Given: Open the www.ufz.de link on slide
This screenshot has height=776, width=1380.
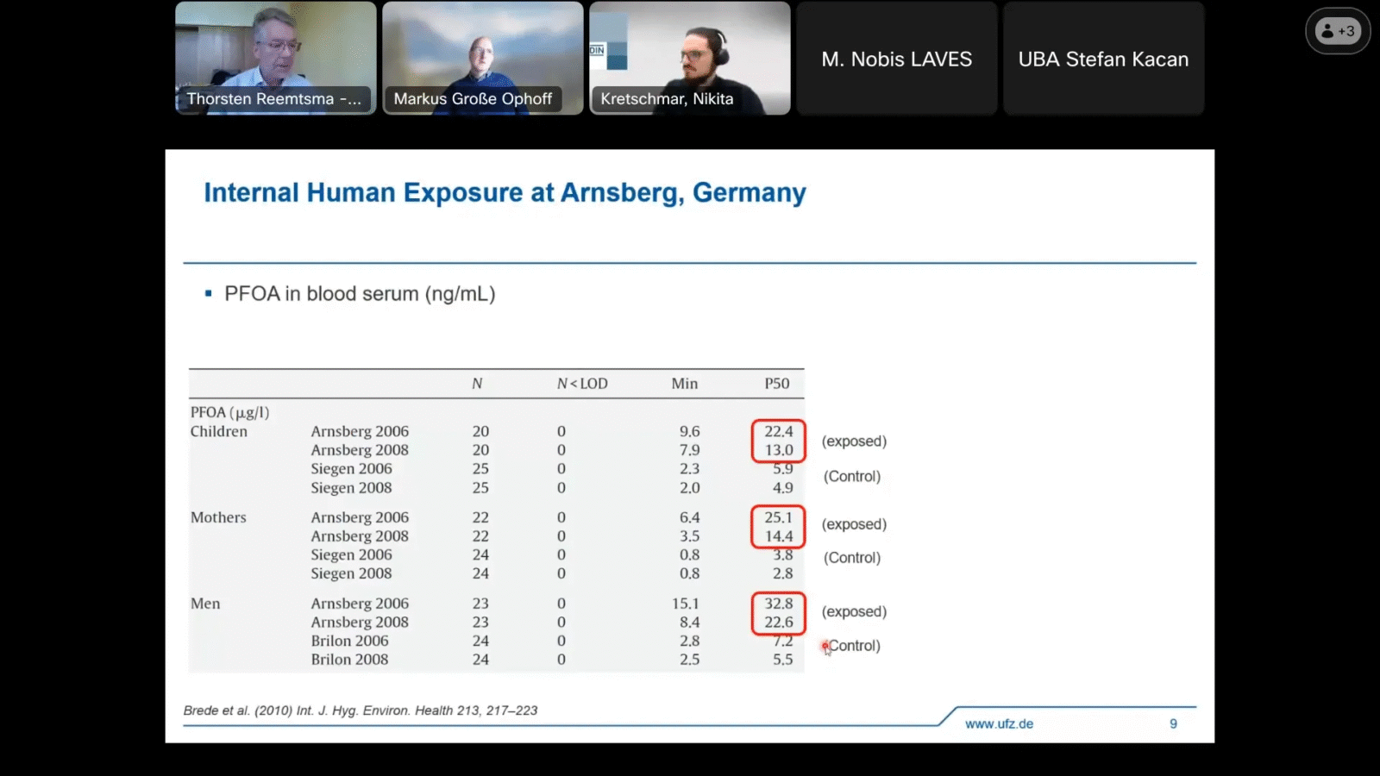Looking at the screenshot, I should point(999,723).
